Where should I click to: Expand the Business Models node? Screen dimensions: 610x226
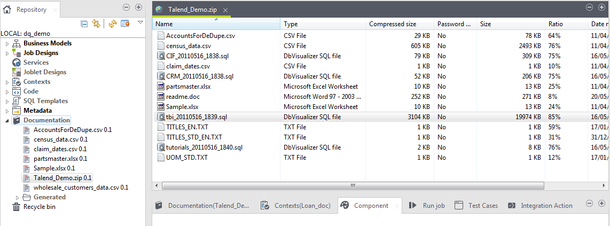pos(7,43)
